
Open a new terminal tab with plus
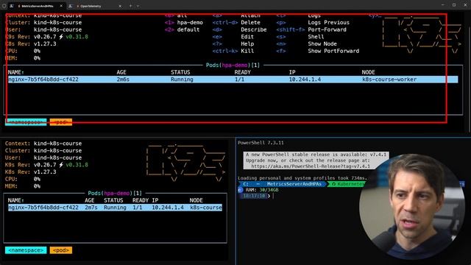pyautogui.click(x=131, y=6)
